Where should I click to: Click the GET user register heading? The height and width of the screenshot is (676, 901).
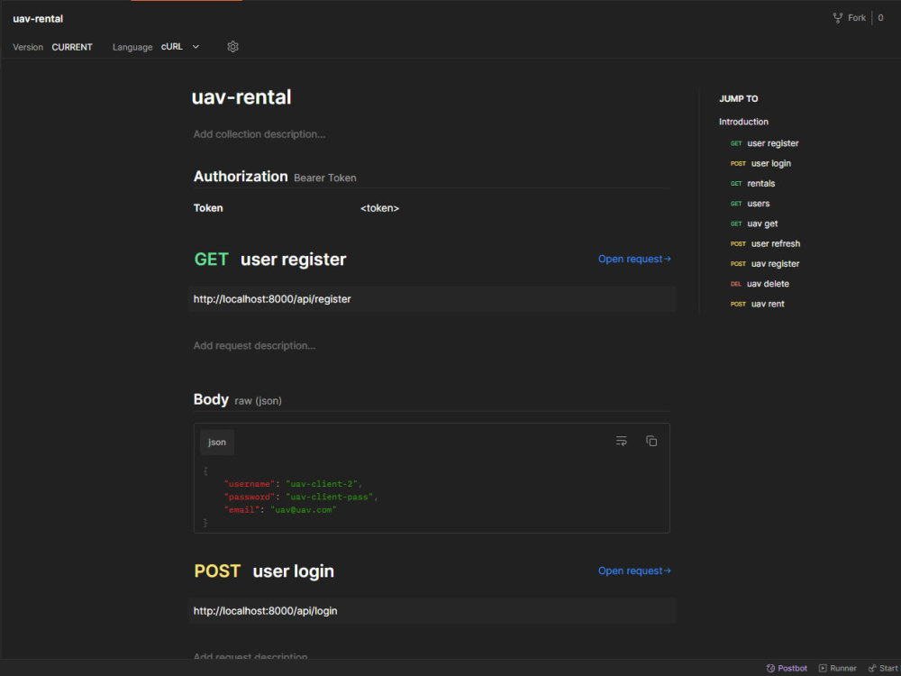pyautogui.click(x=270, y=260)
